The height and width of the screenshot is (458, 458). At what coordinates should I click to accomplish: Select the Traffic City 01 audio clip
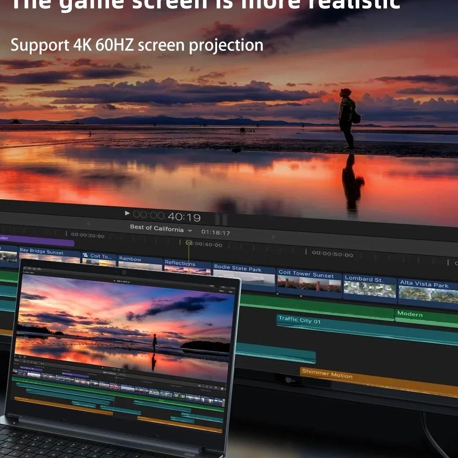click(x=367, y=329)
